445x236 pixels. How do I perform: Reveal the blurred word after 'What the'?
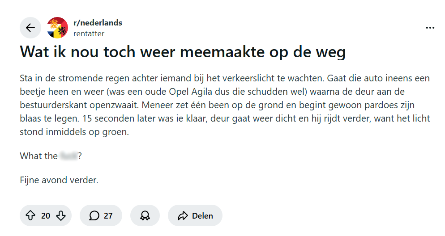[68, 156]
